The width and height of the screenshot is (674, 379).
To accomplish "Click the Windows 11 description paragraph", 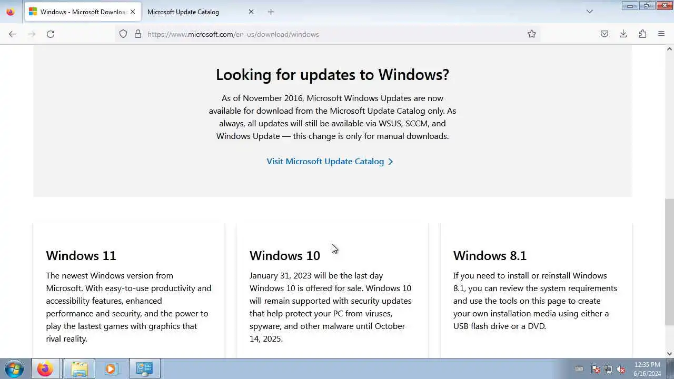I will pos(128,307).
